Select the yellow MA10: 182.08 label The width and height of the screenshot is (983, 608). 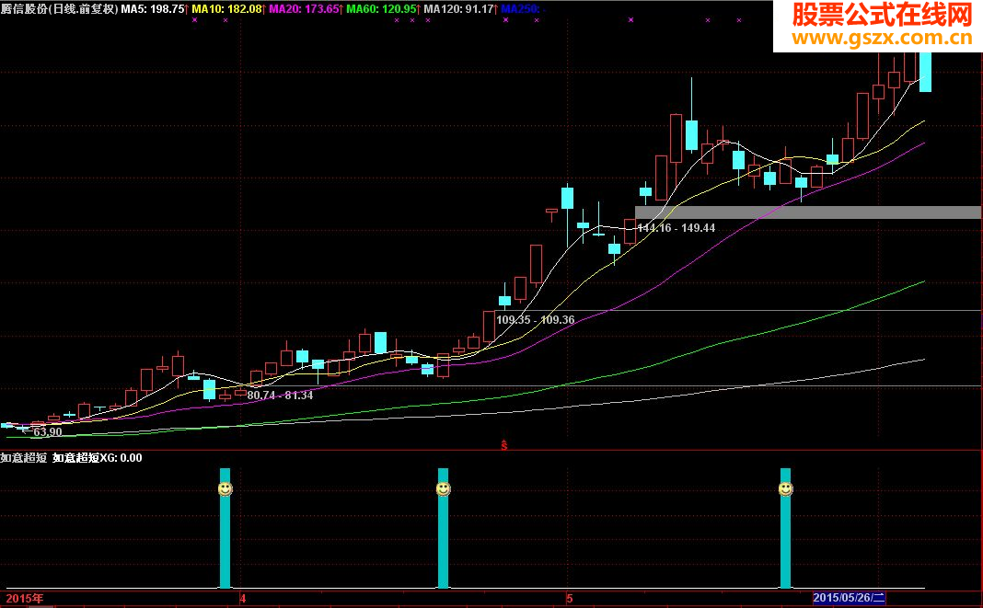[x=227, y=9]
